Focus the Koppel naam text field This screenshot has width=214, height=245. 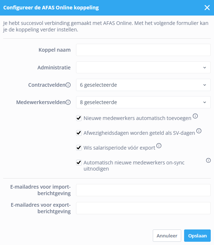point(143,50)
